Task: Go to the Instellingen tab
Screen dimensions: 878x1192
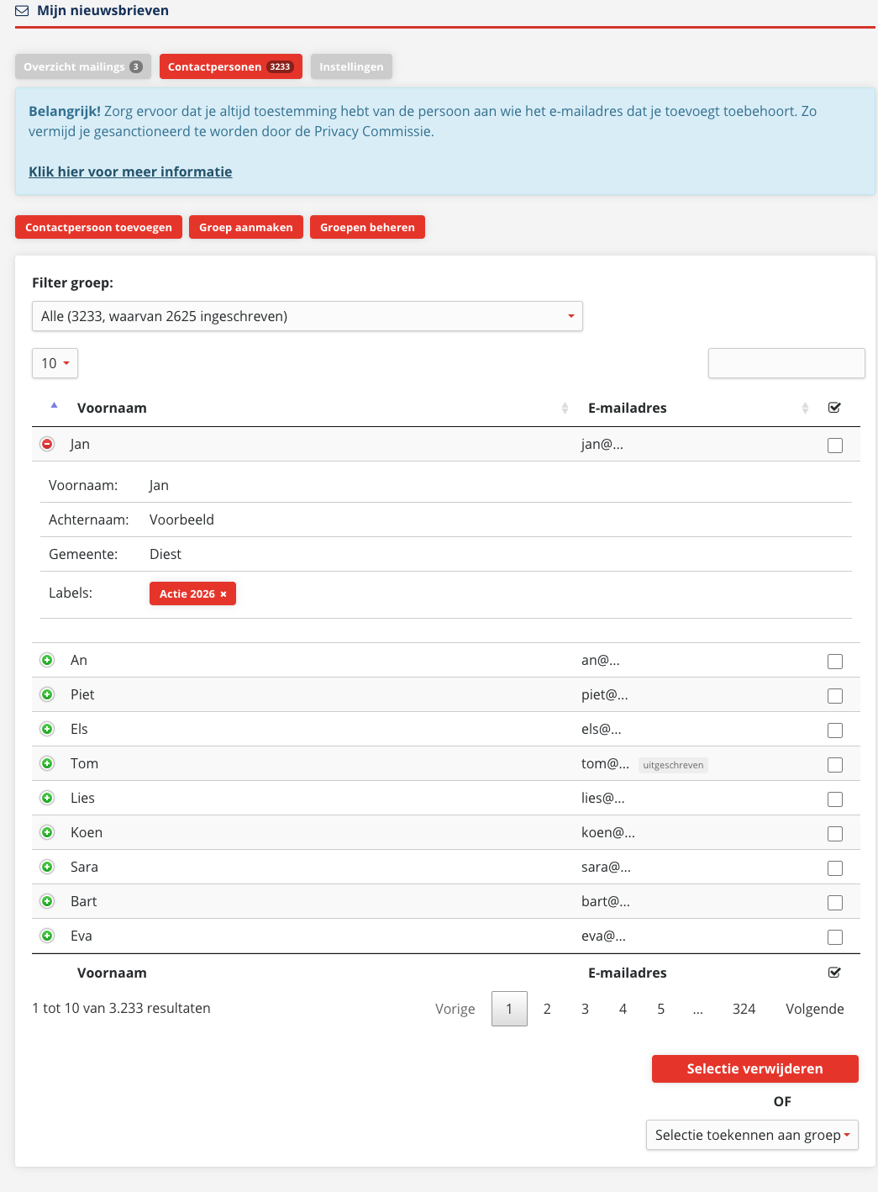Action: point(351,66)
